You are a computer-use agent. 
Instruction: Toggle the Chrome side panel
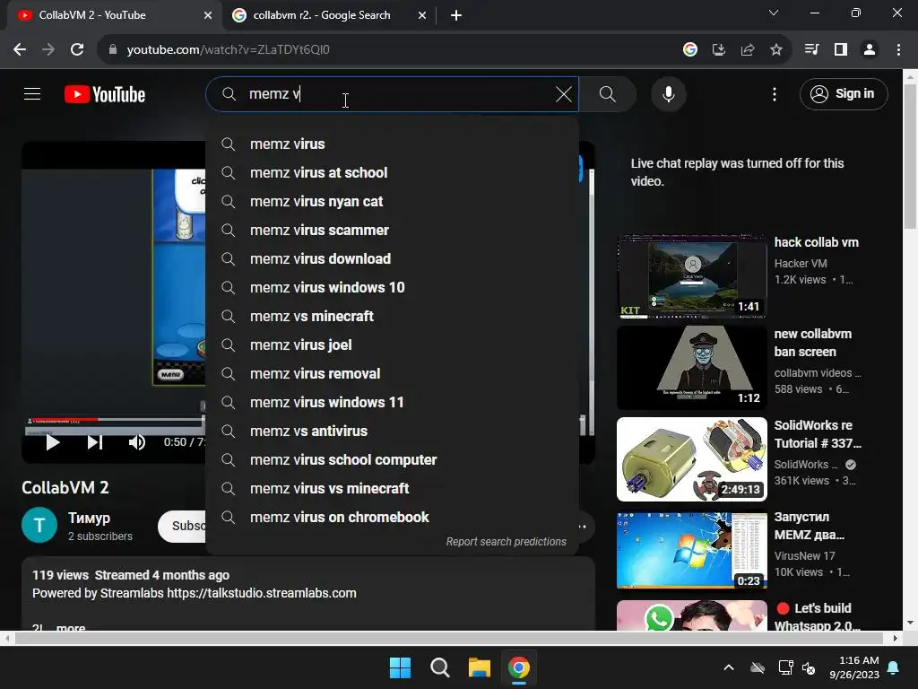click(840, 50)
